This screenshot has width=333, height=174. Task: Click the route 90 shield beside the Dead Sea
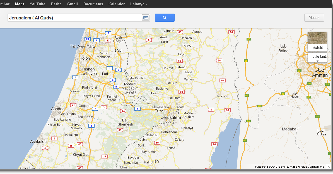[x=214, y=144]
